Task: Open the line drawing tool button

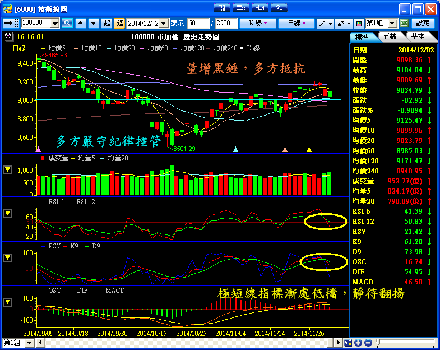Action: 324,23
